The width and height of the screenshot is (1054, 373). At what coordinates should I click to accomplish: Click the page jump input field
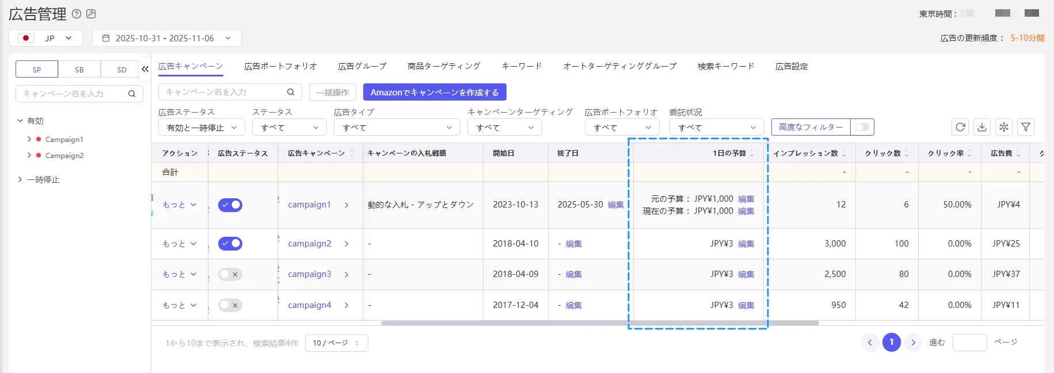pos(969,343)
